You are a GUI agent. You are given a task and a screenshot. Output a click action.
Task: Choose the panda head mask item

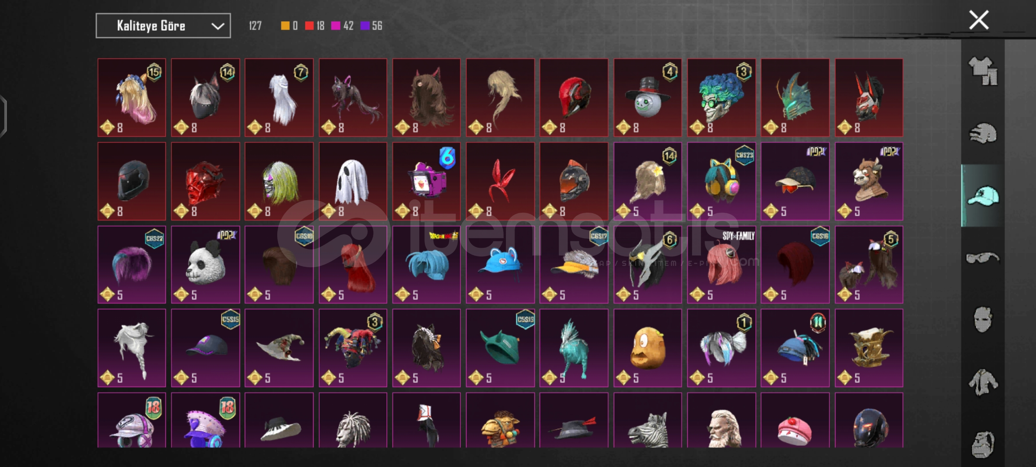pos(205,265)
